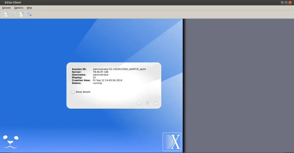Click the Status: label
The image size is (294, 153).
coord(76,83)
